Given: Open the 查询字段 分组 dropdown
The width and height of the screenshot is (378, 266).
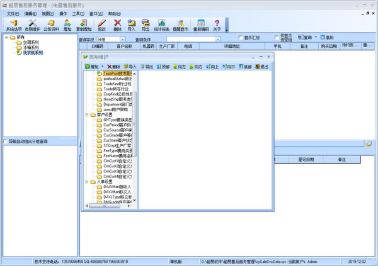Looking at the screenshot, I should coord(122,39).
